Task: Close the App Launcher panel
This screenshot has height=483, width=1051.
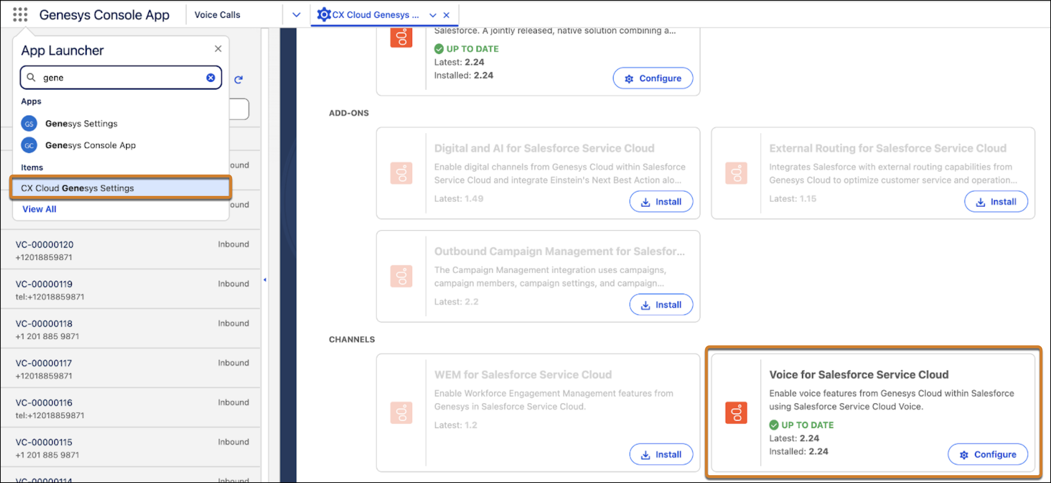Action: (218, 49)
